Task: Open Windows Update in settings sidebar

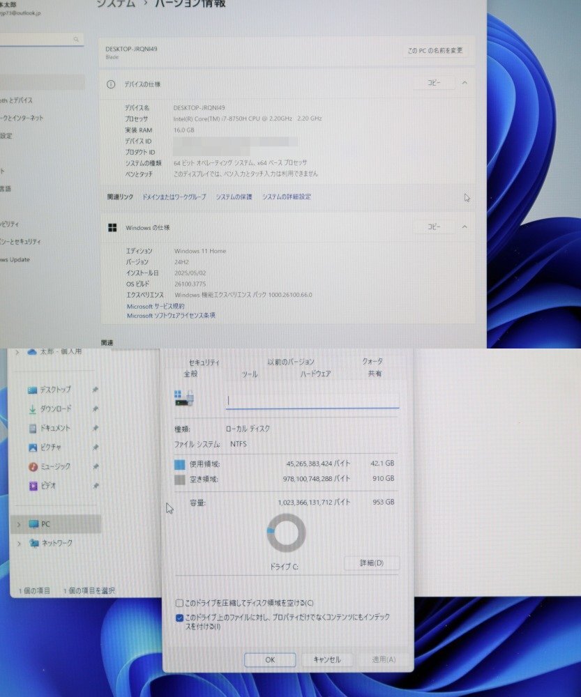Action: coord(15,259)
